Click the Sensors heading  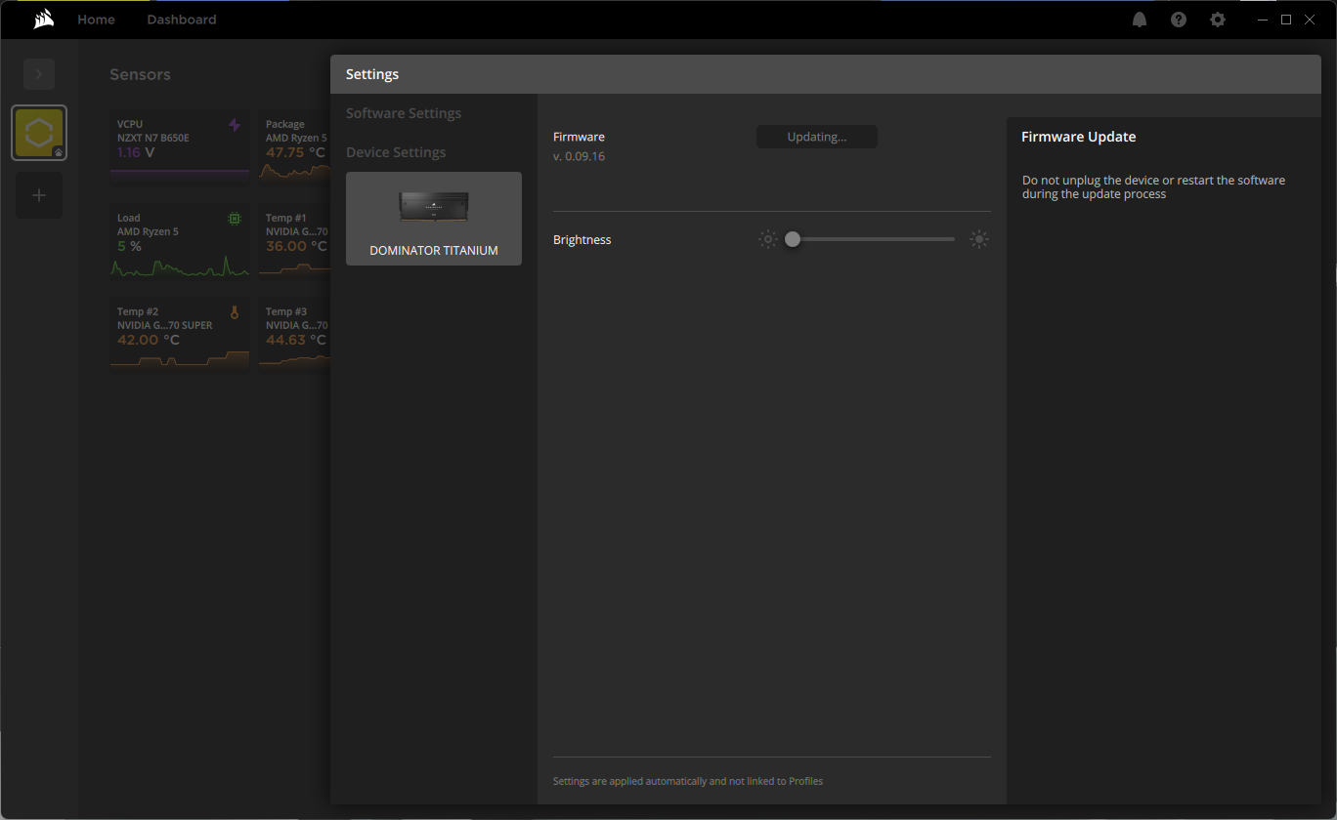[140, 74]
